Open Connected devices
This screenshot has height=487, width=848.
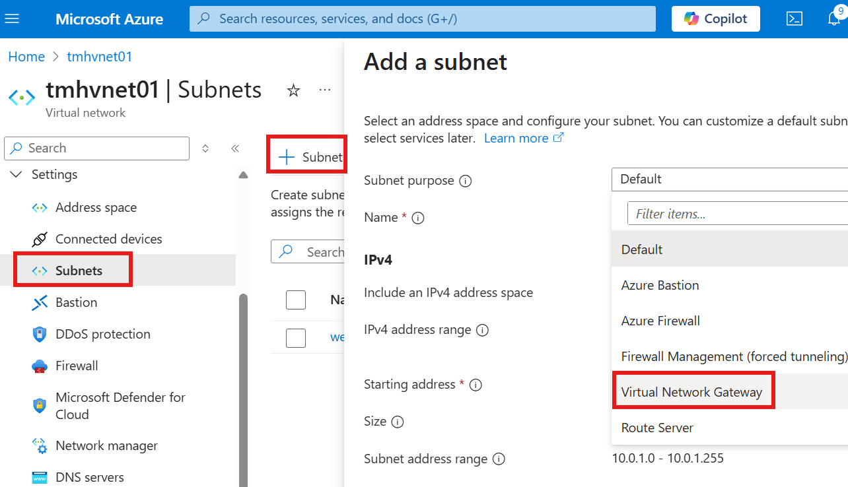point(108,239)
